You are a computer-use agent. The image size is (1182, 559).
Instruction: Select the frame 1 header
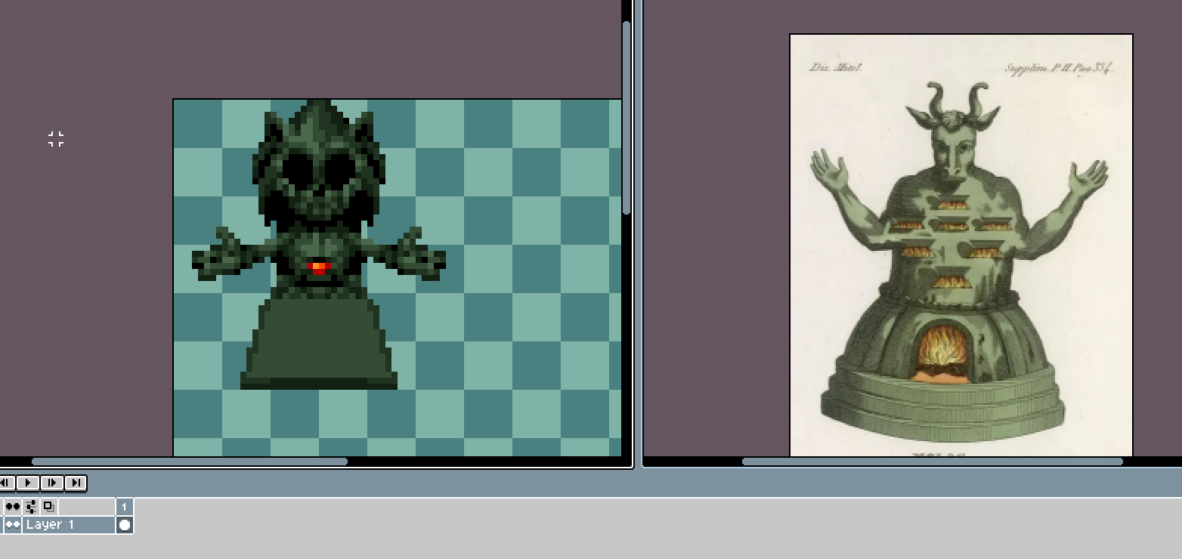(125, 506)
